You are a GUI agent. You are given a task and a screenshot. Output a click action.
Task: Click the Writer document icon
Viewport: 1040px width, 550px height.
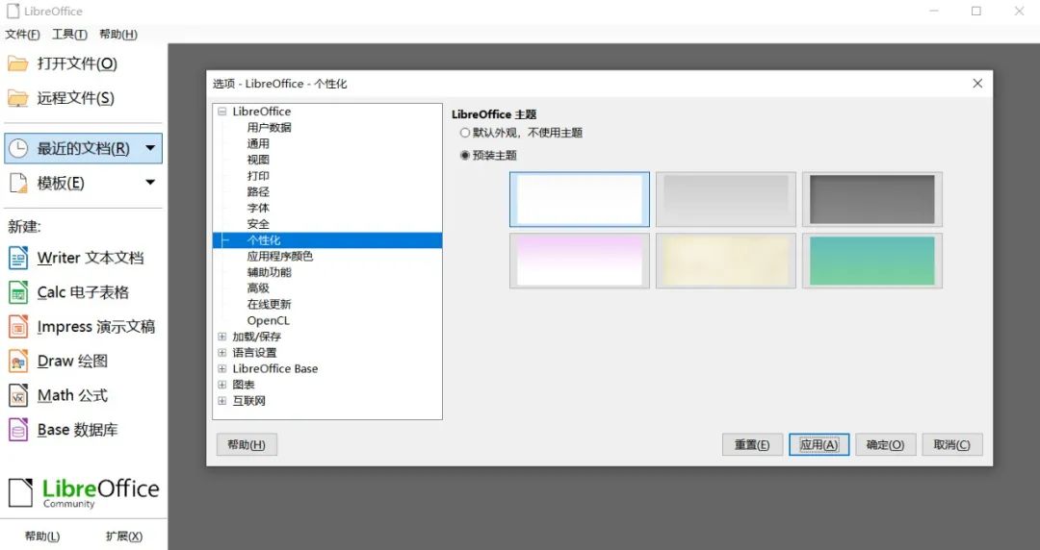click(18, 258)
